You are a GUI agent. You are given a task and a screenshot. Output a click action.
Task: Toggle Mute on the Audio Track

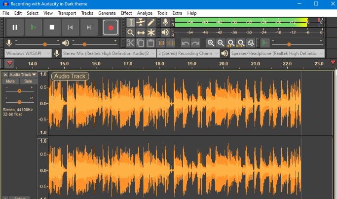pos(10,81)
